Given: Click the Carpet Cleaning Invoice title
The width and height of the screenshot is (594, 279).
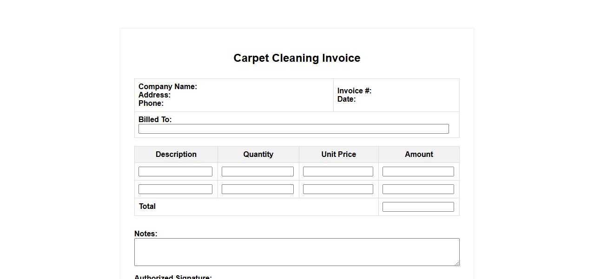Looking at the screenshot, I should (297, 58).
